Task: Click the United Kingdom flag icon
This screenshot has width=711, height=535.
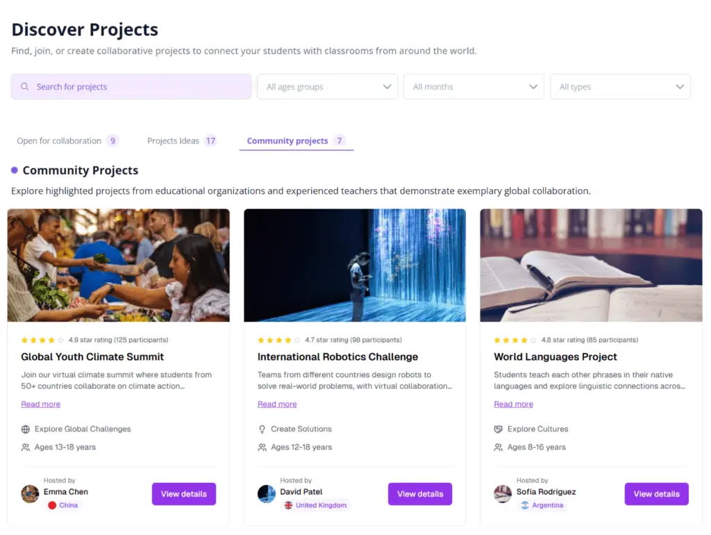Action: tap(288, 505)
